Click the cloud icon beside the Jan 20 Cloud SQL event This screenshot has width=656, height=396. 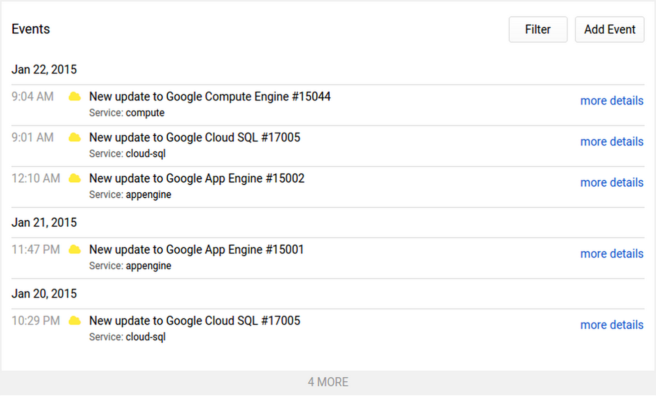pyautogui.click(x=75, y=321)
